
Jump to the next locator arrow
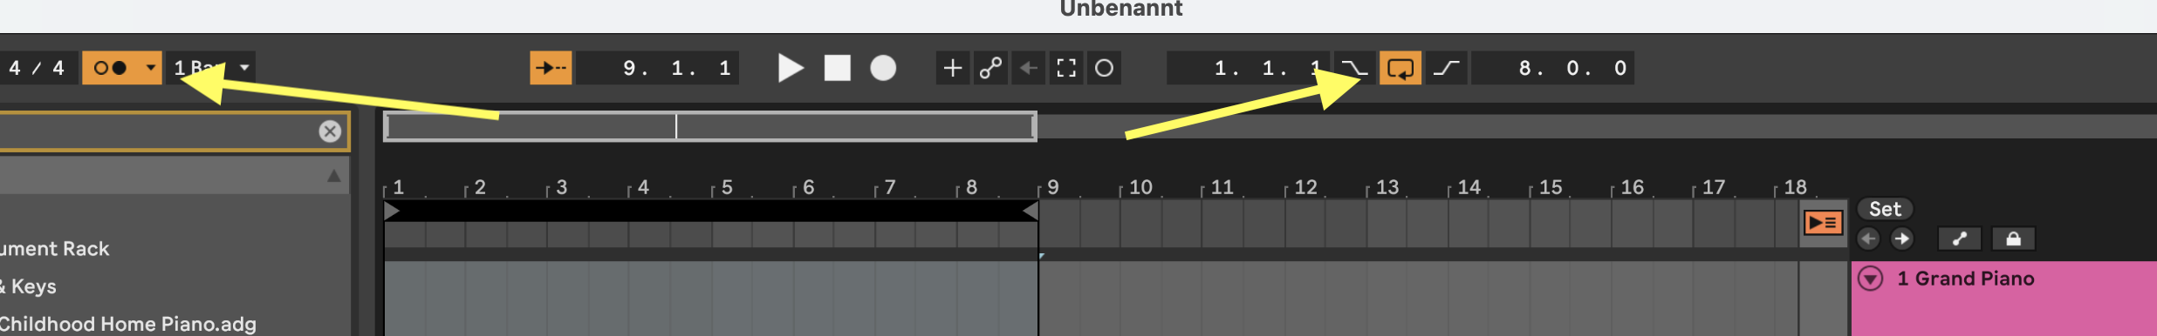click(1902, 239)
